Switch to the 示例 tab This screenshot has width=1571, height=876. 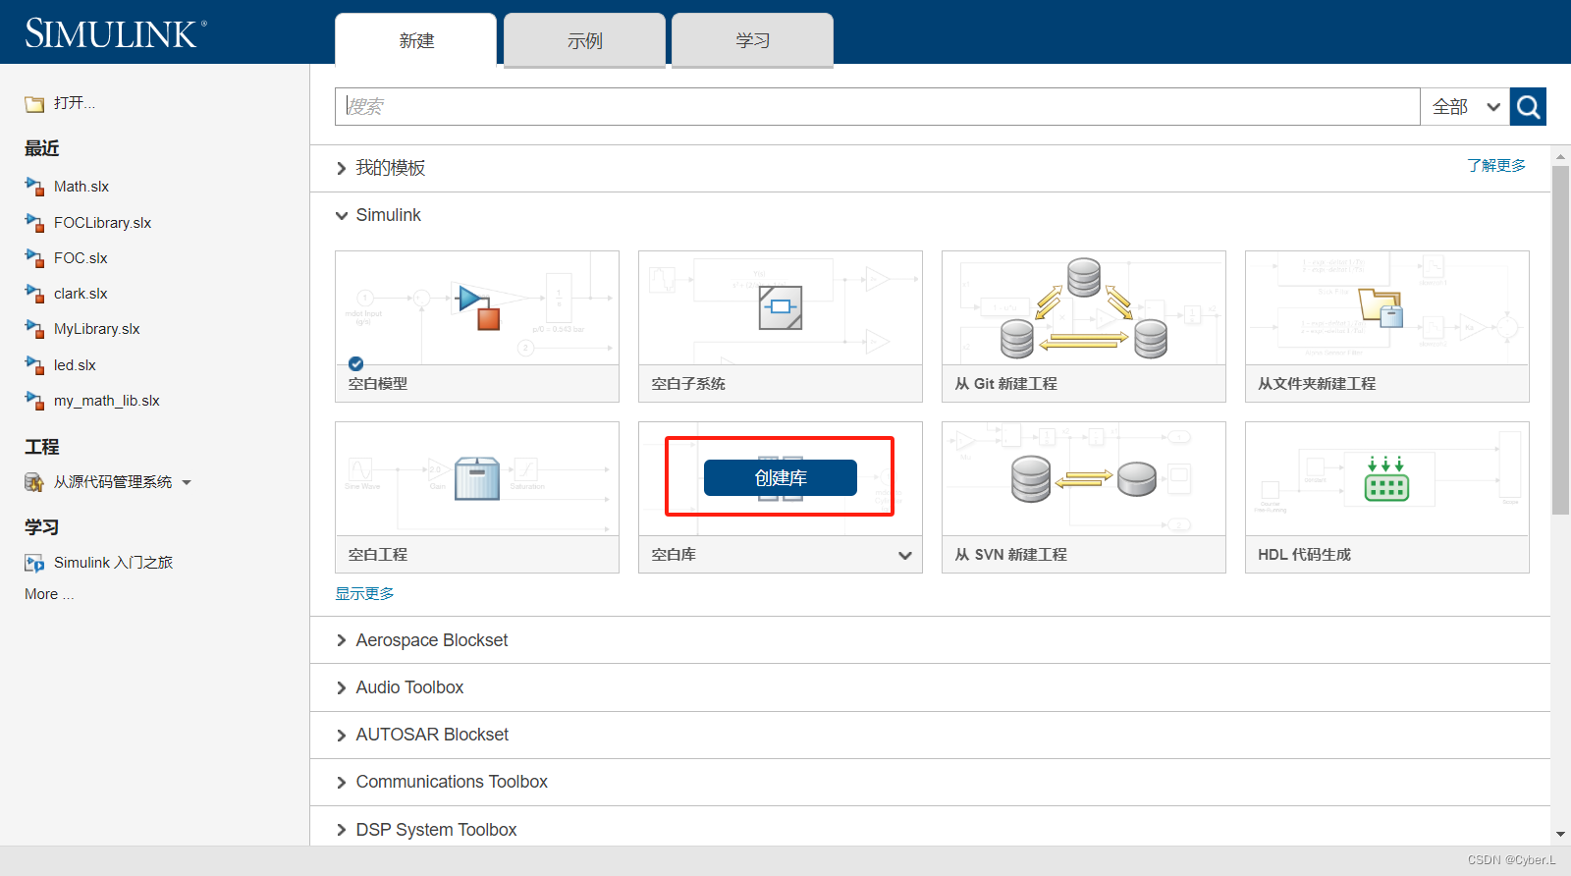click(x=585, y=40)
